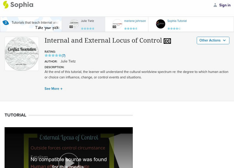Select Julie Tietz's tutorial card
234x168 pixels.
coord(85,24)
